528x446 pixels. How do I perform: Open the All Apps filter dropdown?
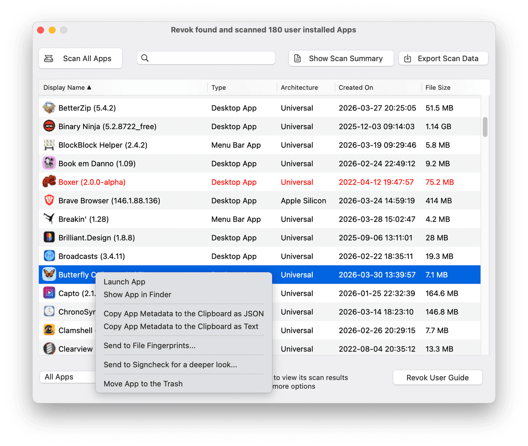[68, 377]
